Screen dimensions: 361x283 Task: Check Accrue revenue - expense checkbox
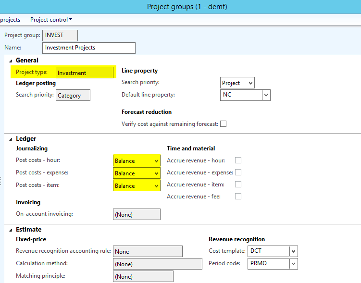238,172
